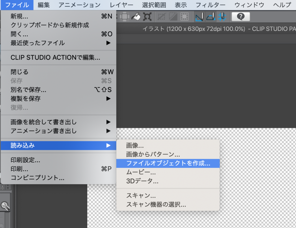Screen dimensions: 296x228
Task: Toggle Snap to Grid
Action: (x=222, y=16)
